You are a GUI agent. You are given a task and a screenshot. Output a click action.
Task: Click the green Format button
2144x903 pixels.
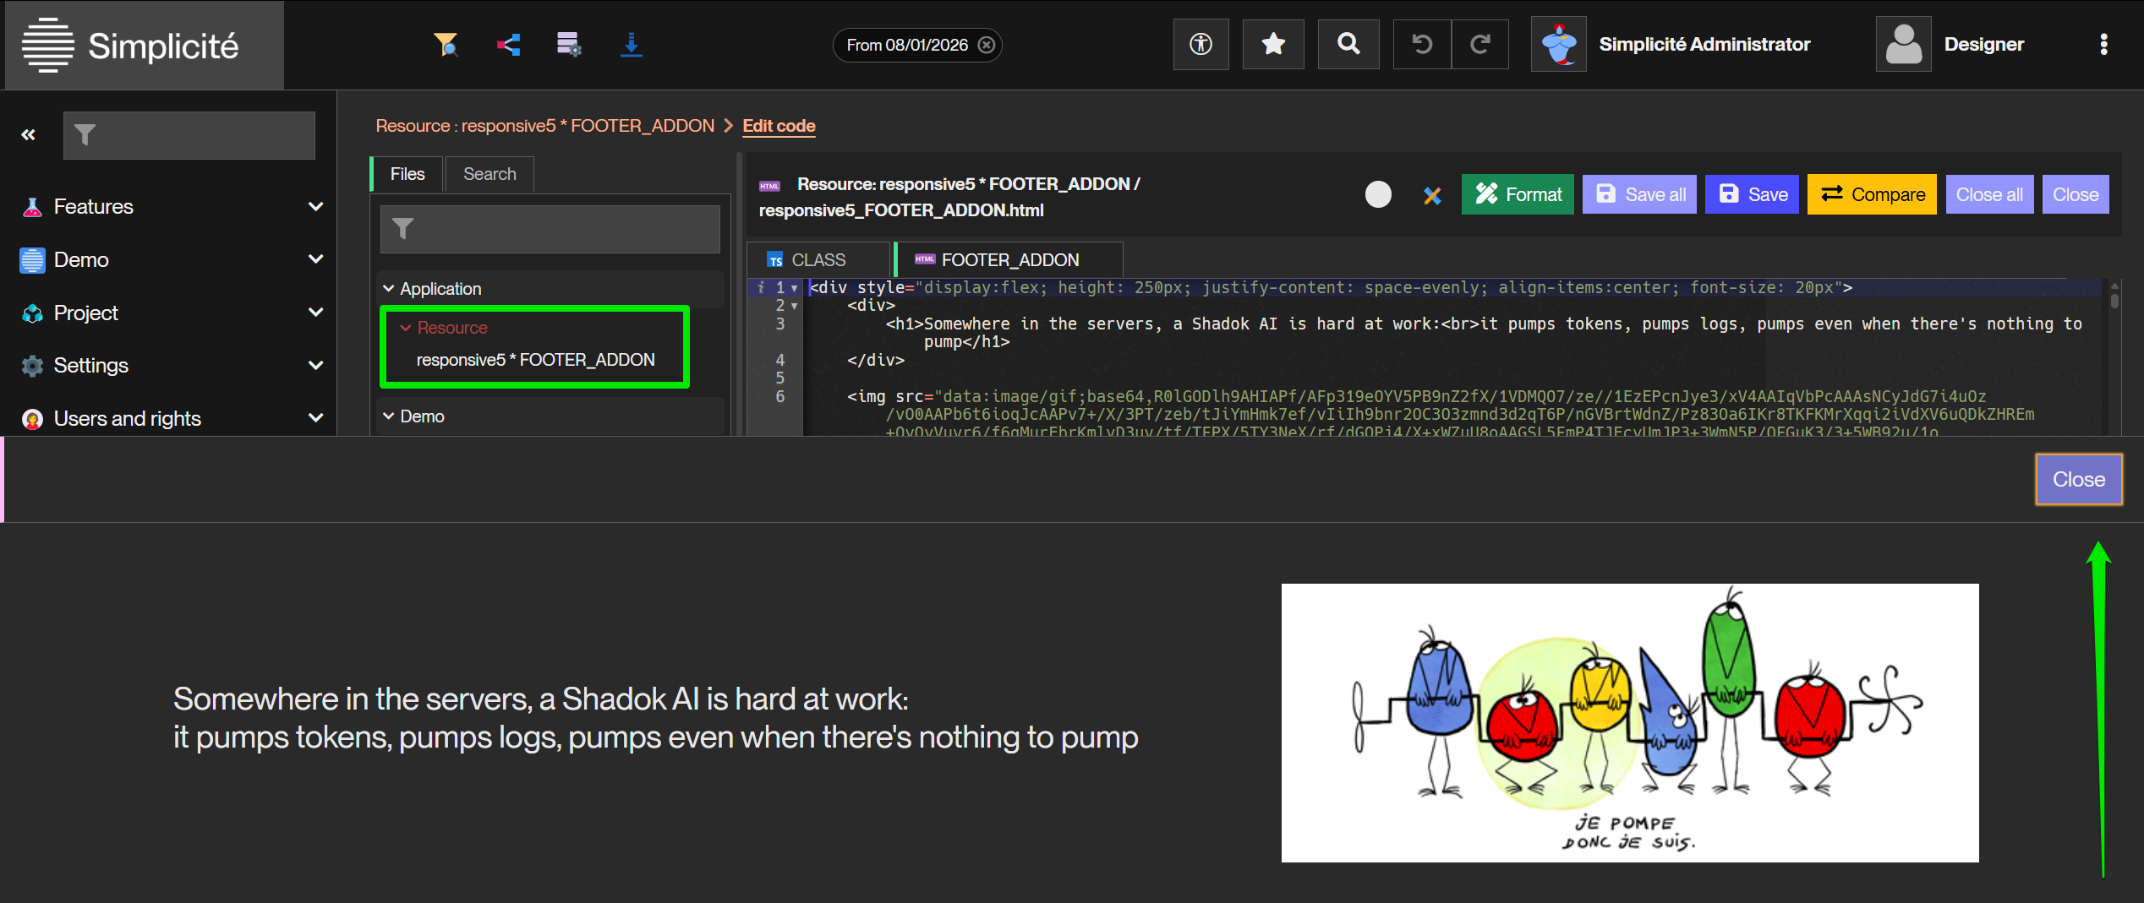(1518, 194)
